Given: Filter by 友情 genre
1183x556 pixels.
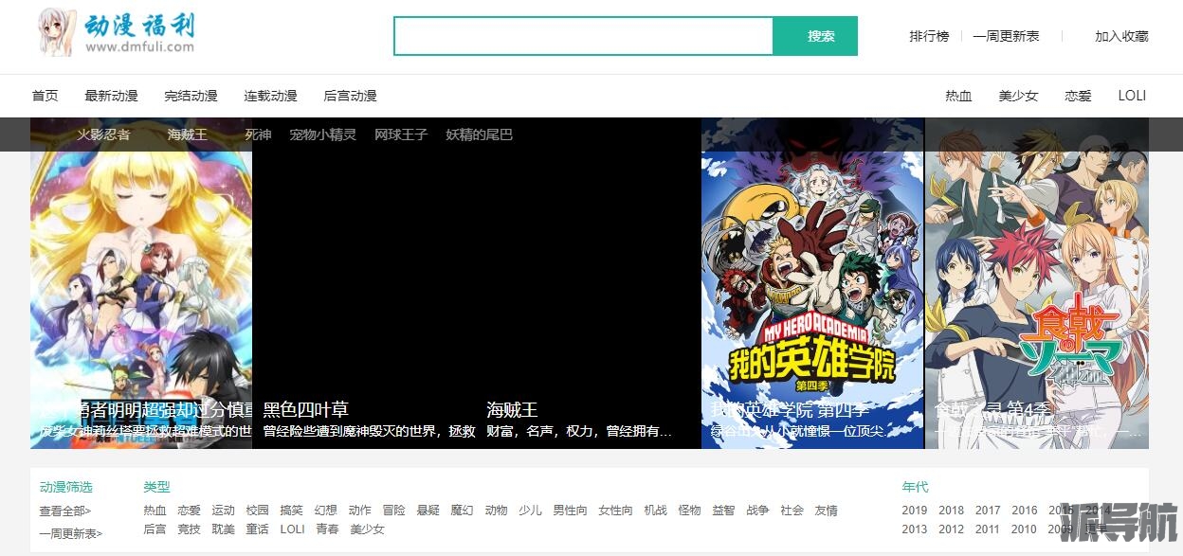Looking at the screenshot, I should [x=826, y=511].
